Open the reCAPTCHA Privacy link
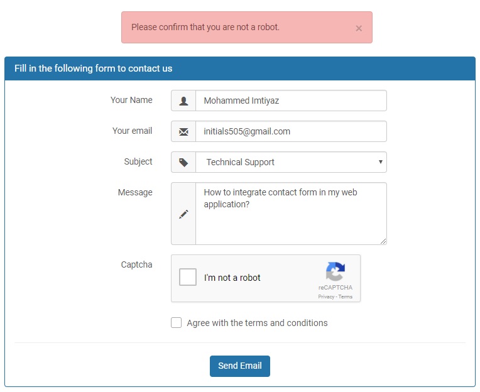Image resolution: width=480 pixels, height=392 pixels. (x=326, y=297)
